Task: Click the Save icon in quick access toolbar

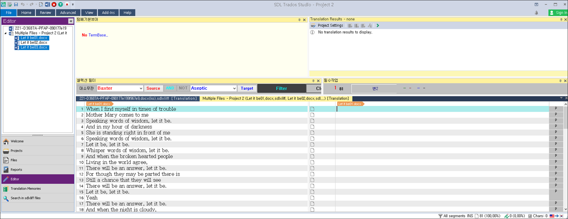Action: coord(16,4)
